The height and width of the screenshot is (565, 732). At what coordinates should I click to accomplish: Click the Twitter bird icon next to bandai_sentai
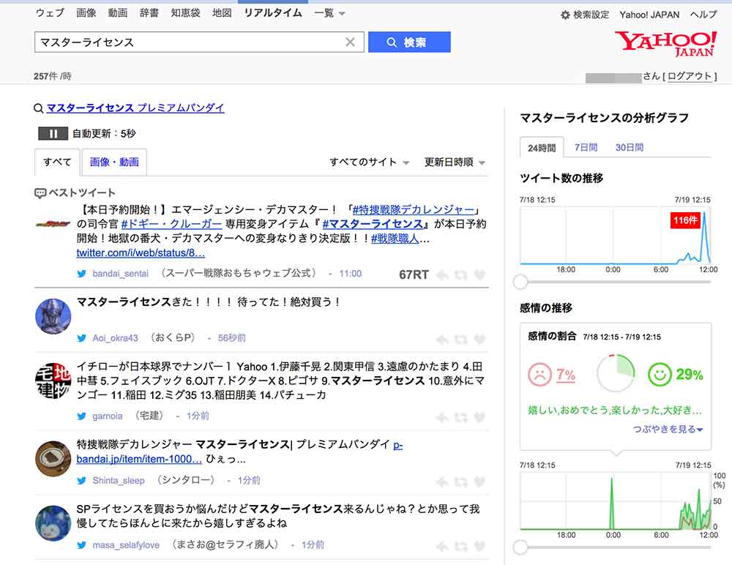82,274
